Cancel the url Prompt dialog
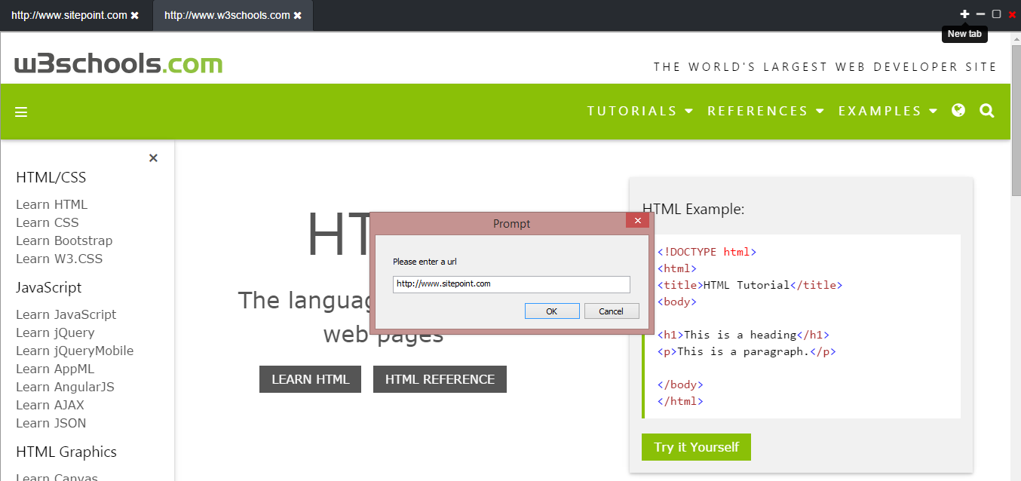This screenshot has width=1021, height=481. point(611,311)
